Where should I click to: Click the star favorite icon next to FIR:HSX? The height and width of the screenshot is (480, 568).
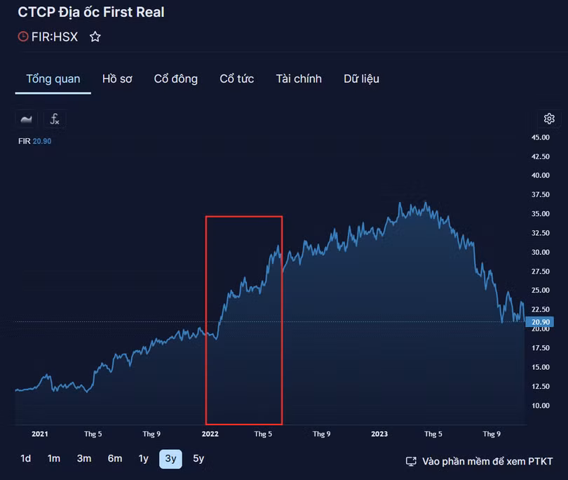(x=95, y=36)
